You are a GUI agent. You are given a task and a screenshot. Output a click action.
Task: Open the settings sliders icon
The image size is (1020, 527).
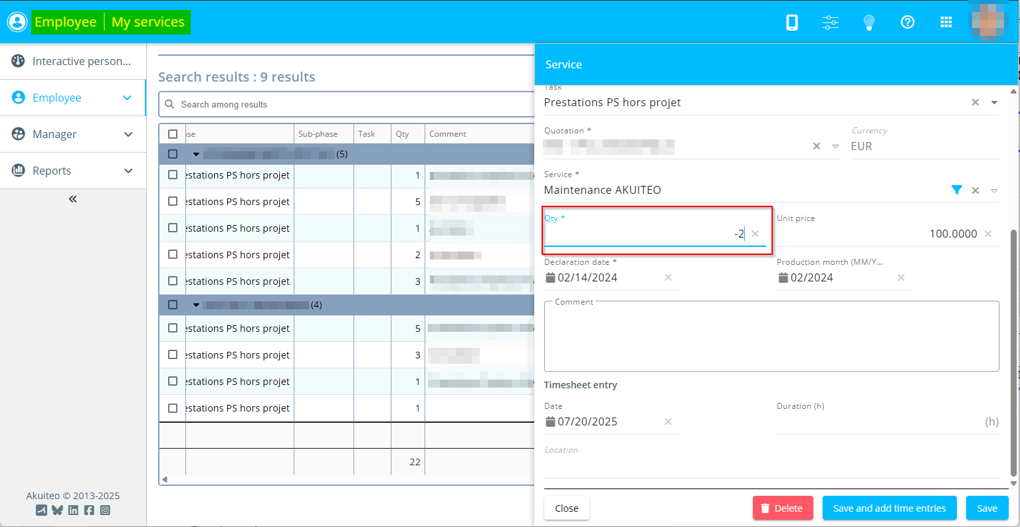(x=830, y=22)
